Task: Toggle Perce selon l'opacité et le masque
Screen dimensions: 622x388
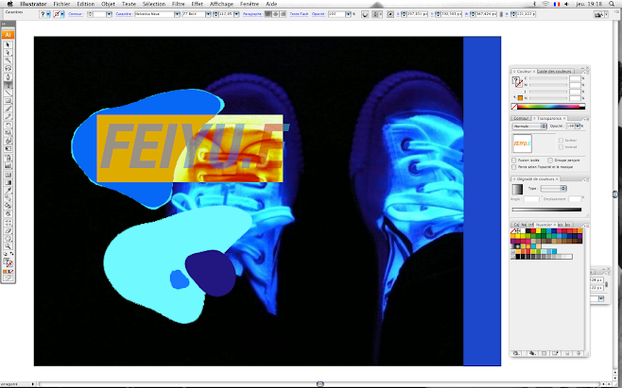Action: coord(514,167)
